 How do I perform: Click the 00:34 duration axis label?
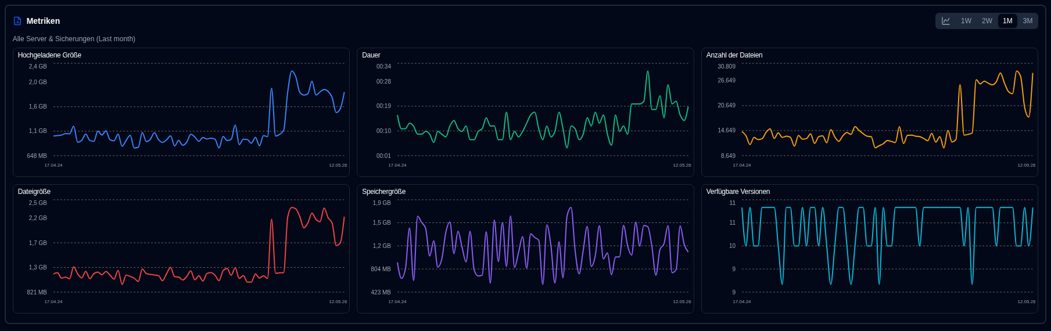[383, 67]
